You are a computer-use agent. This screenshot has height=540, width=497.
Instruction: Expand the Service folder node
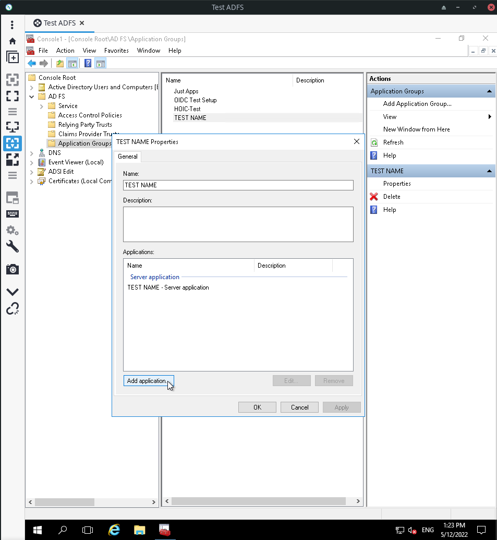(x=41, y=106)
